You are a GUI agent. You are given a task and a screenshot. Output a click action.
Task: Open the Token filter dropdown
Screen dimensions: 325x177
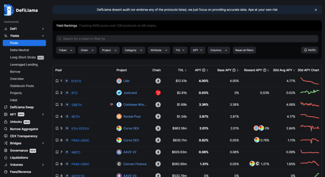coord(66,50)
